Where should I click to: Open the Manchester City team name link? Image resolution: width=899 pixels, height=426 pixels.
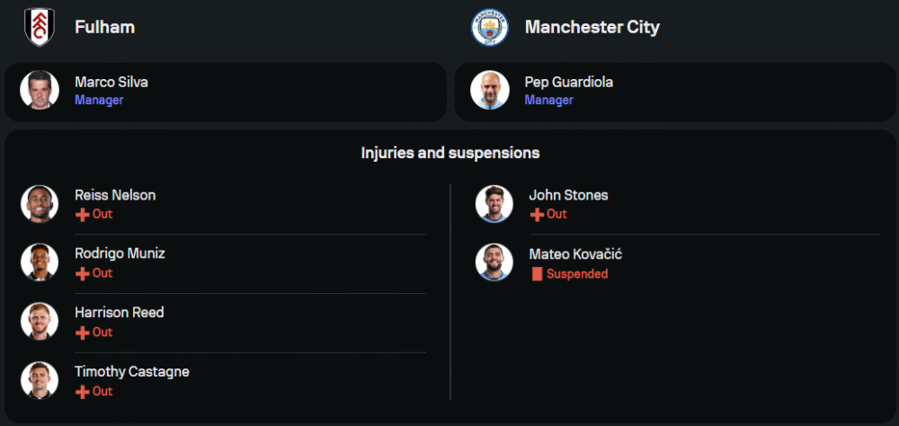coord(592,27)
